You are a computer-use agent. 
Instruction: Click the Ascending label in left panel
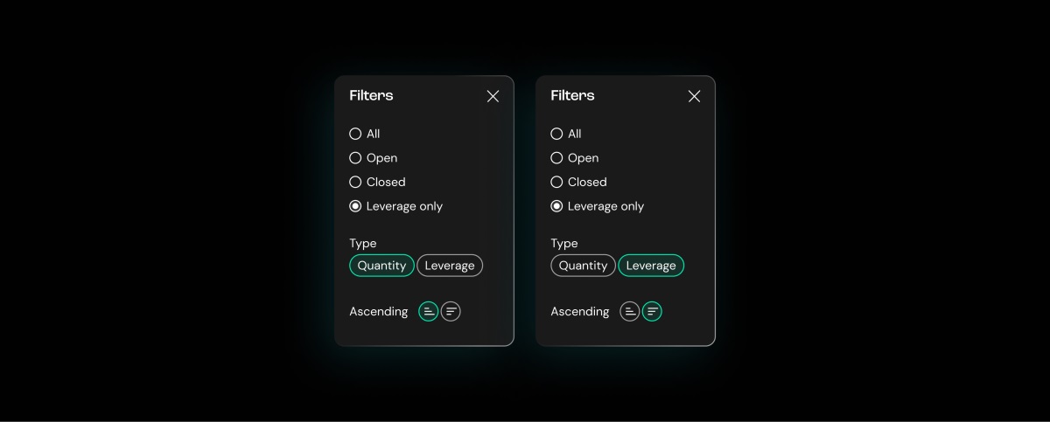coord(378,311)
